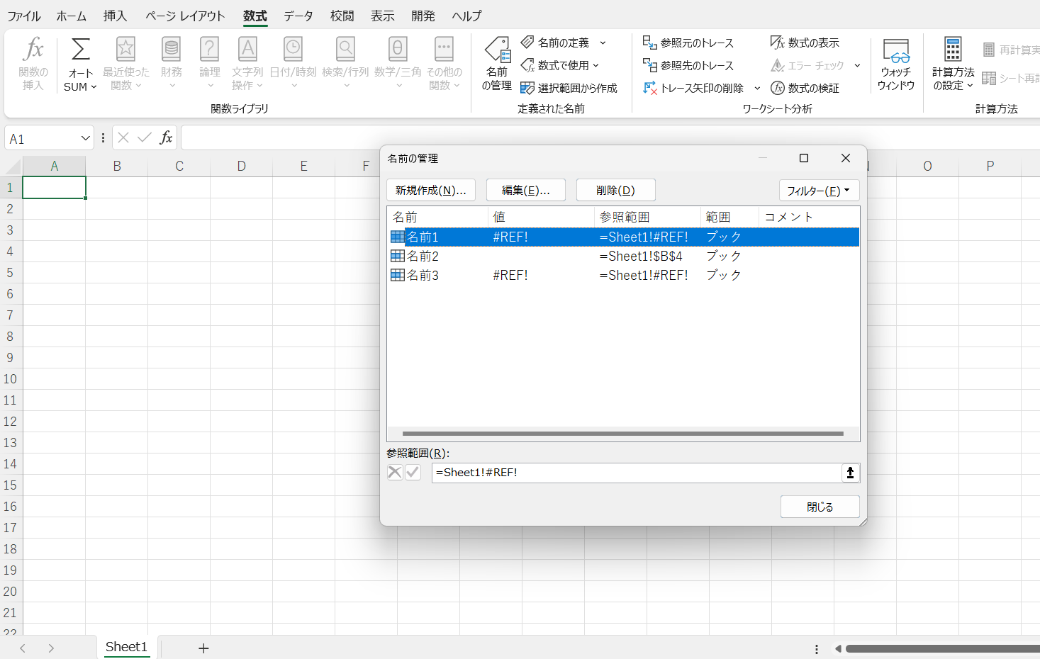Click Trace Dependents (参照先のトレース)
Image resolution: width=1040 pixels, height=659 pixels.
tap(688, 66)
